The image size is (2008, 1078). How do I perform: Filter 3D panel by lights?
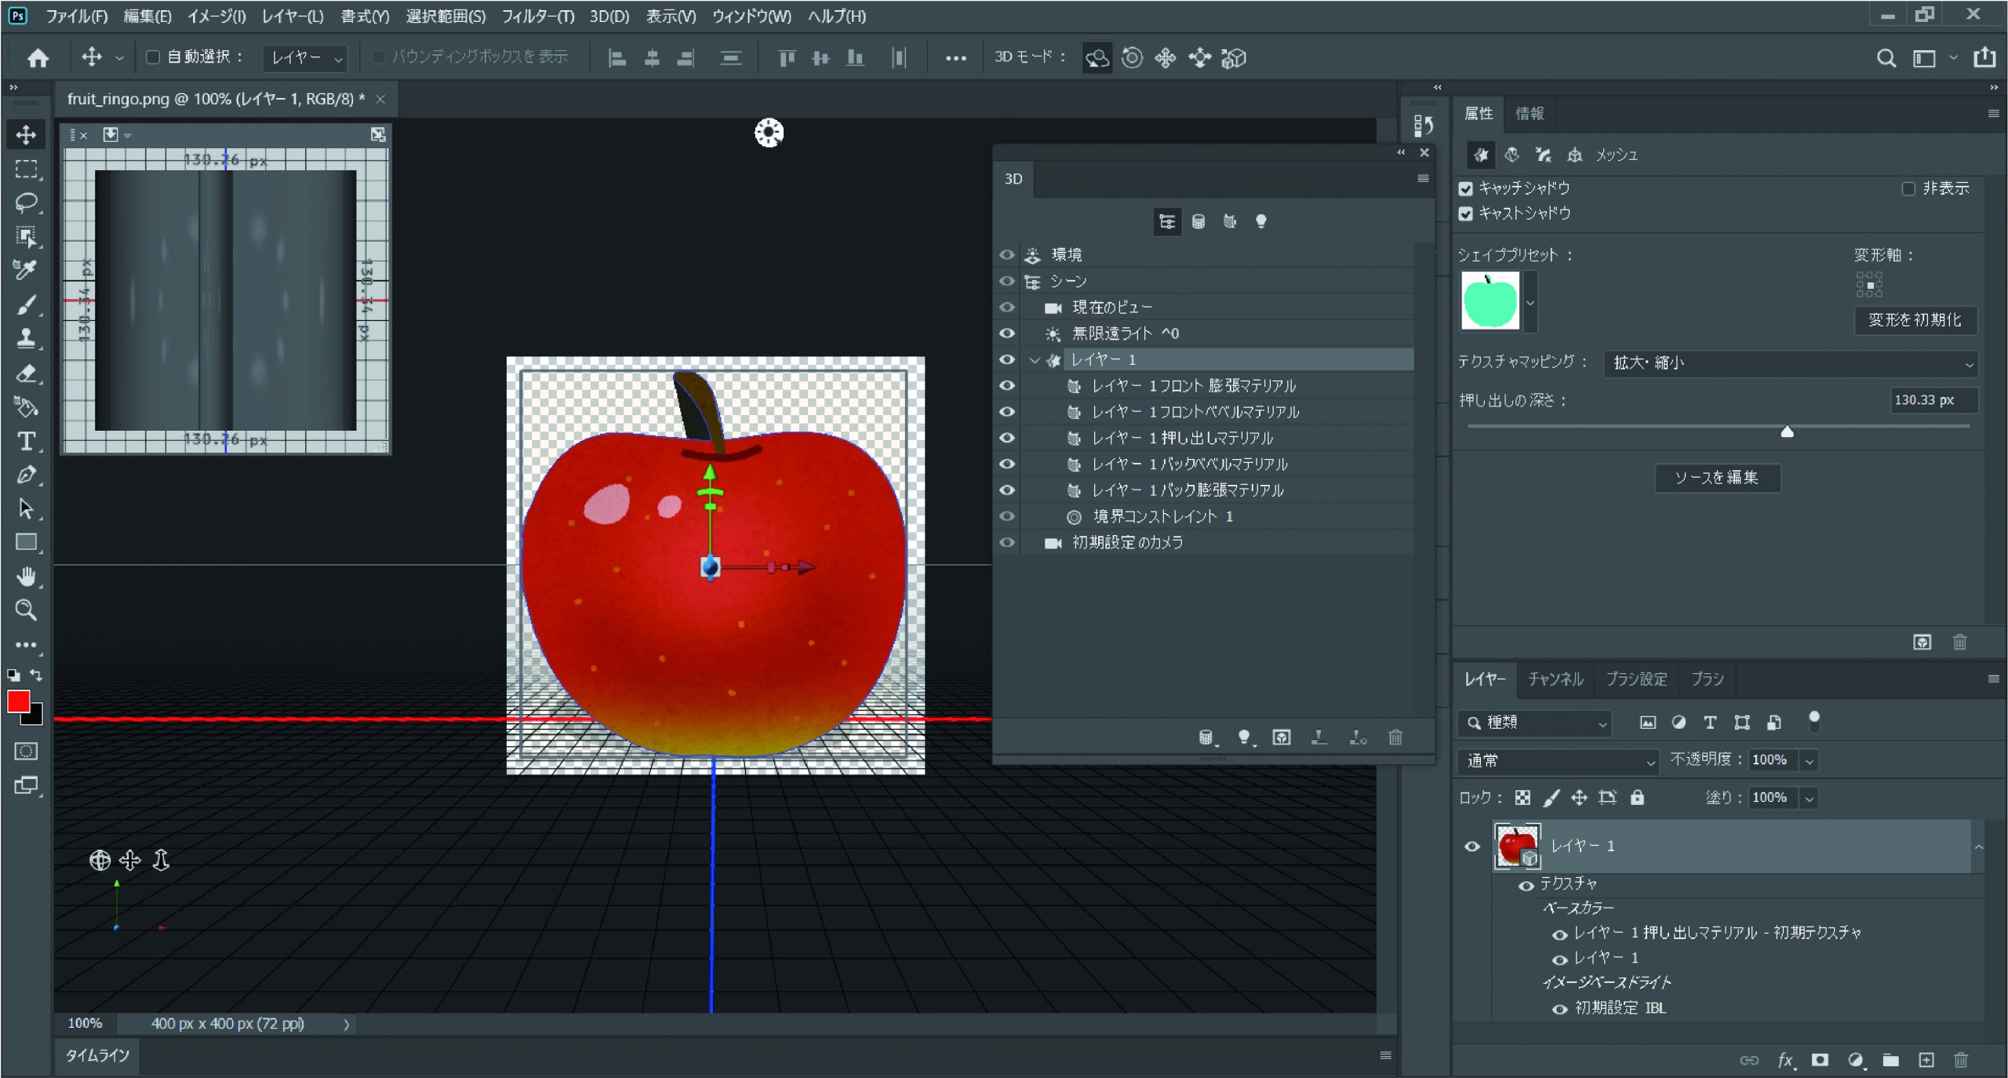click(x=1261, y=222)
